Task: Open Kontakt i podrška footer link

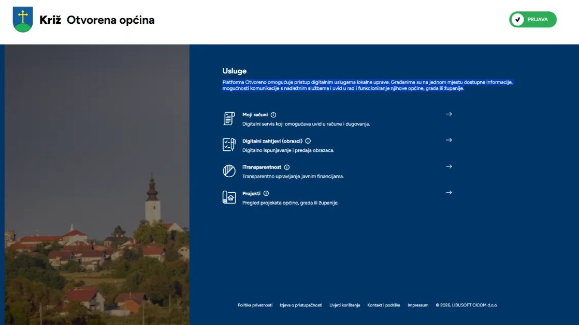Action: tap(384, 305)
